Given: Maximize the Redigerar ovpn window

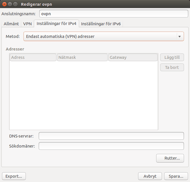Looking at the screenshot, I should click(x=16, y=4).
